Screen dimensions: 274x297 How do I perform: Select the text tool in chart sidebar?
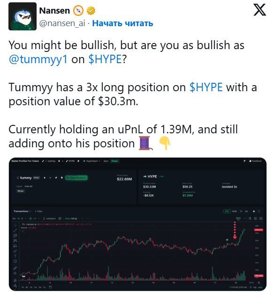point(15,256)
